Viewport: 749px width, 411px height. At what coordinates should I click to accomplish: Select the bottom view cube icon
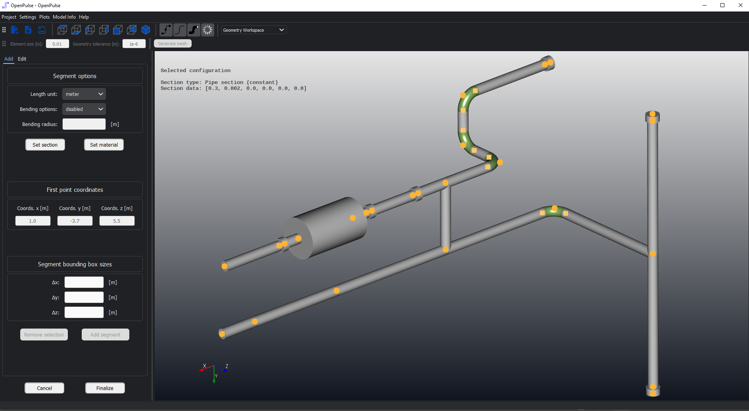coord(76,30)
